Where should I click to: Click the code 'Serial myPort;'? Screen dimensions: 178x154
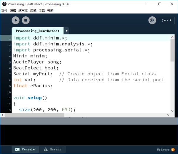pos(33,74)
